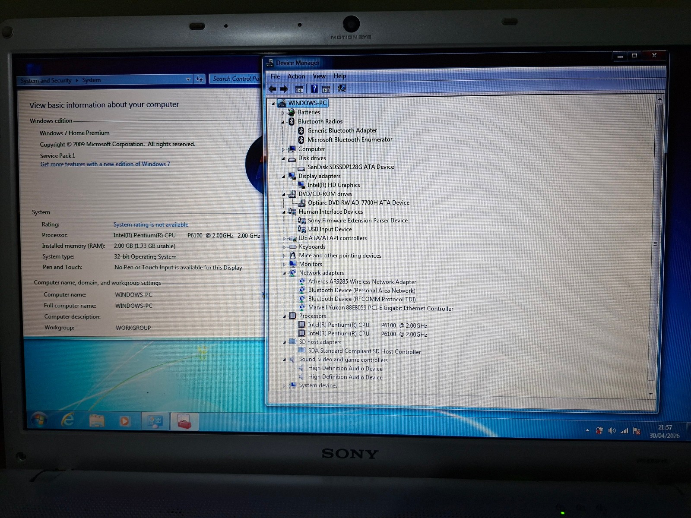
Task: Click the Search Control Panel field
Action: coord(236,79)
